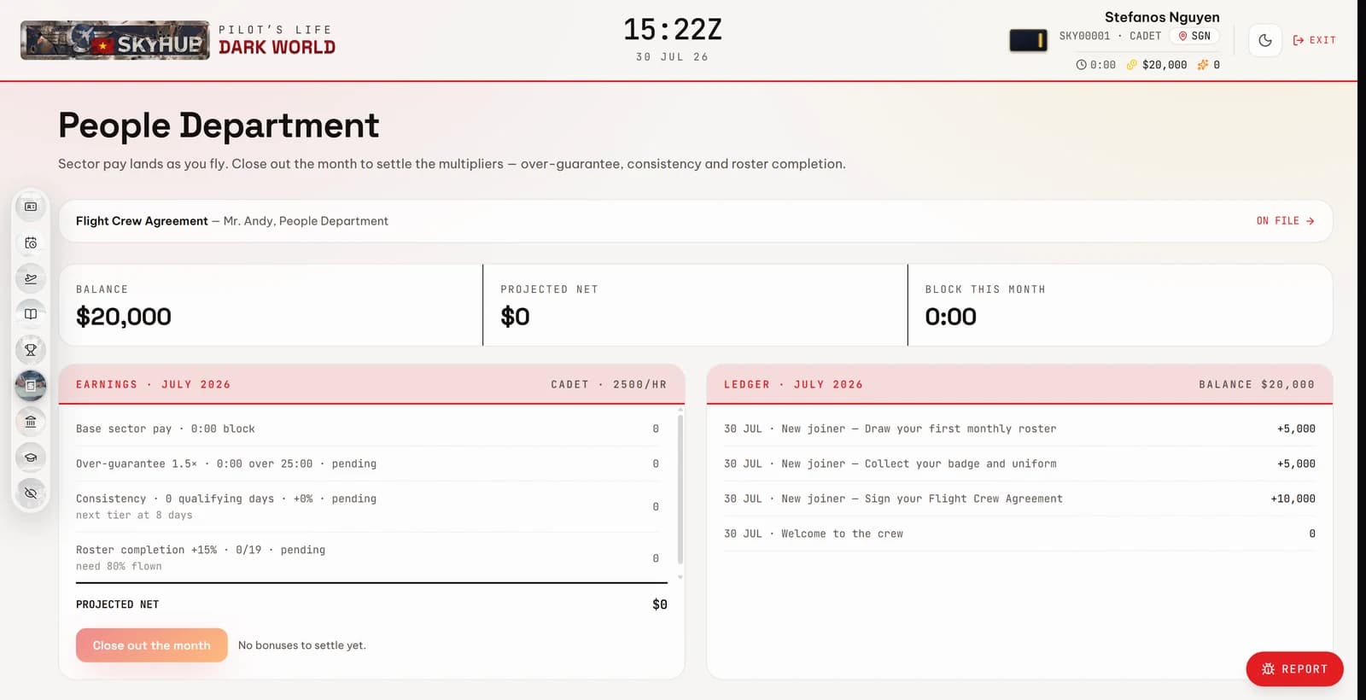Viewport: 1366px width, 700px height.
Task: Click the 'No bonuses to settle yet.' message
Action: tap(302, 645)
